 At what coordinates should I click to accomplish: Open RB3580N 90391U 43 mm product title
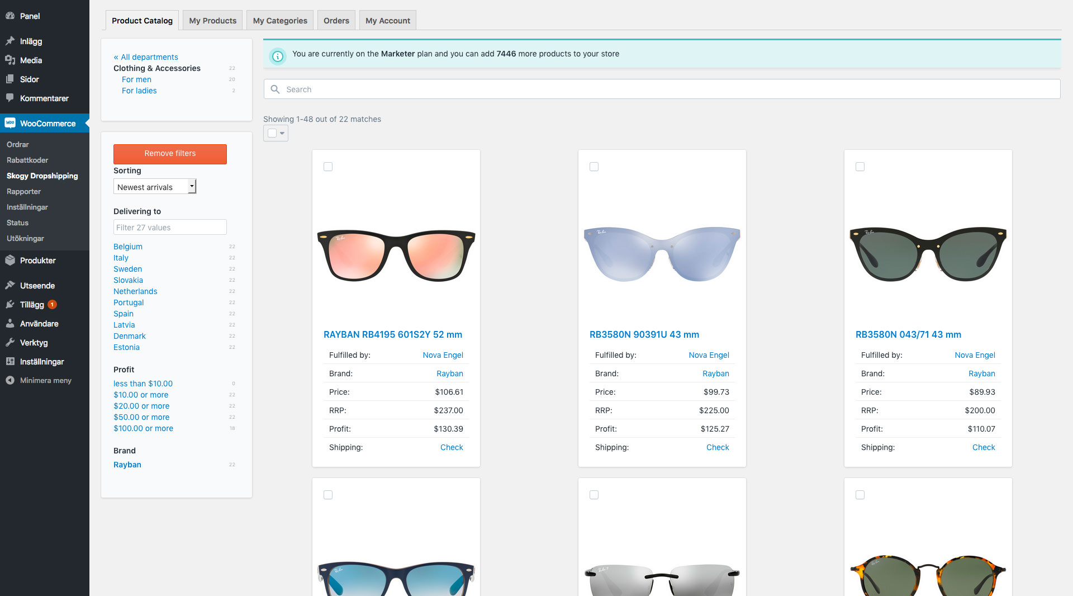pos(644,334)
